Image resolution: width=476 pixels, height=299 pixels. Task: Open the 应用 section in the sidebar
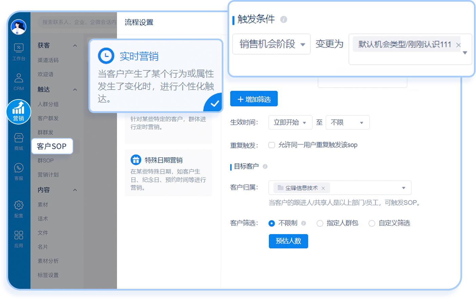(x=19, y=238)
